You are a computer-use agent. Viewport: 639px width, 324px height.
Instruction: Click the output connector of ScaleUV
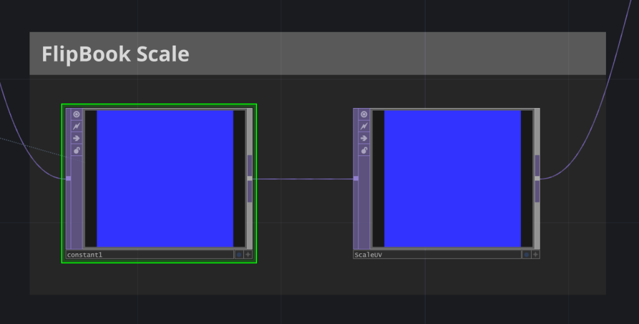click(x=537, y=179)
